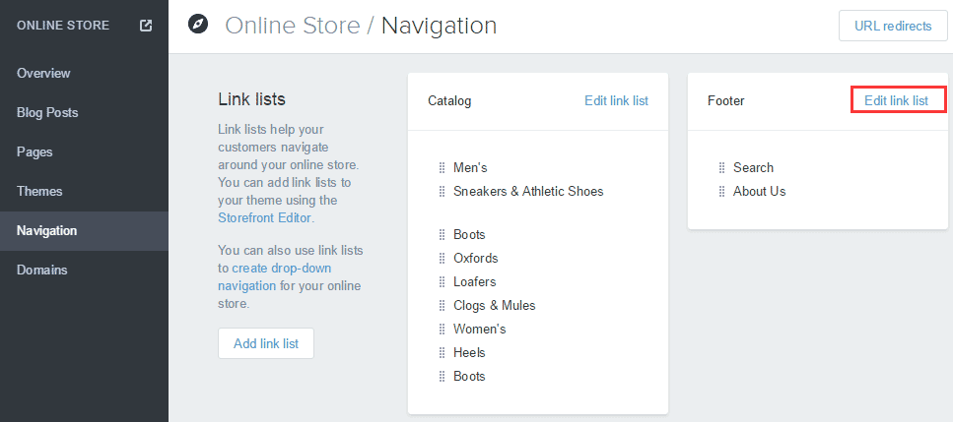Viewport: 953px width, 422px height.
Task: Grab the drag handle beside Oxfords
Action: tap(442, 259)
